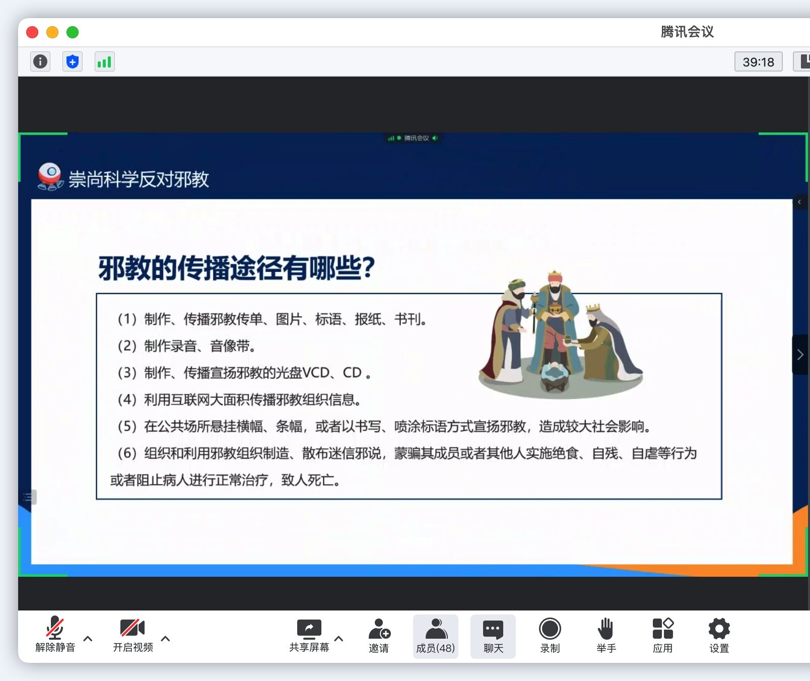Click the blue security shield icon
Screen dimensions: 810x681
tap(73, 61)
